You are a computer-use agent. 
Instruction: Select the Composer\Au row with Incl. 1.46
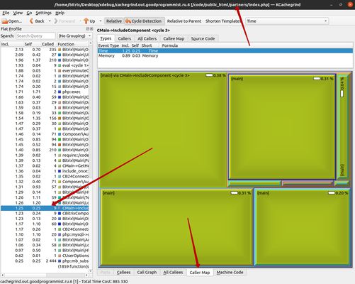[45, 134]
